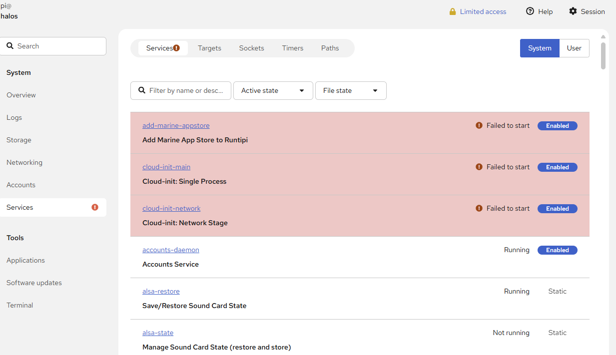Viewport: 616px width, 355px height.
Task: Click the sidebar search magnifier icon
Action: (10, 46)
